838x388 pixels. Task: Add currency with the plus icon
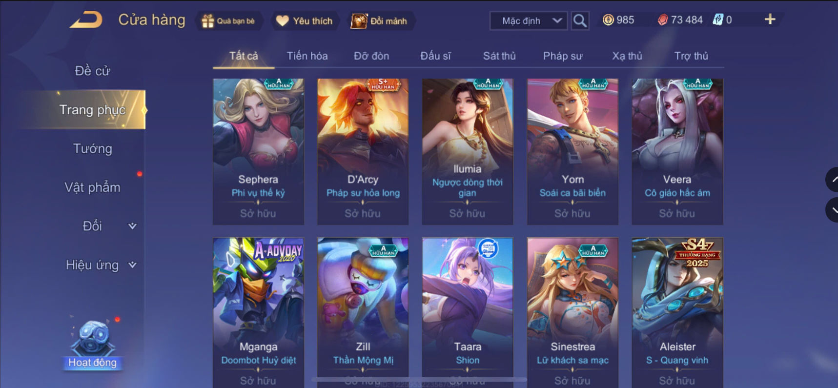[770, 20]
